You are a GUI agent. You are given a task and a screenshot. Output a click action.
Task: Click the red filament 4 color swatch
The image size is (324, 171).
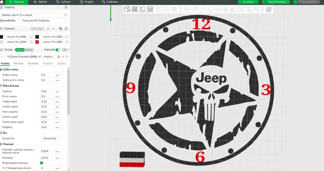point(37,42)
